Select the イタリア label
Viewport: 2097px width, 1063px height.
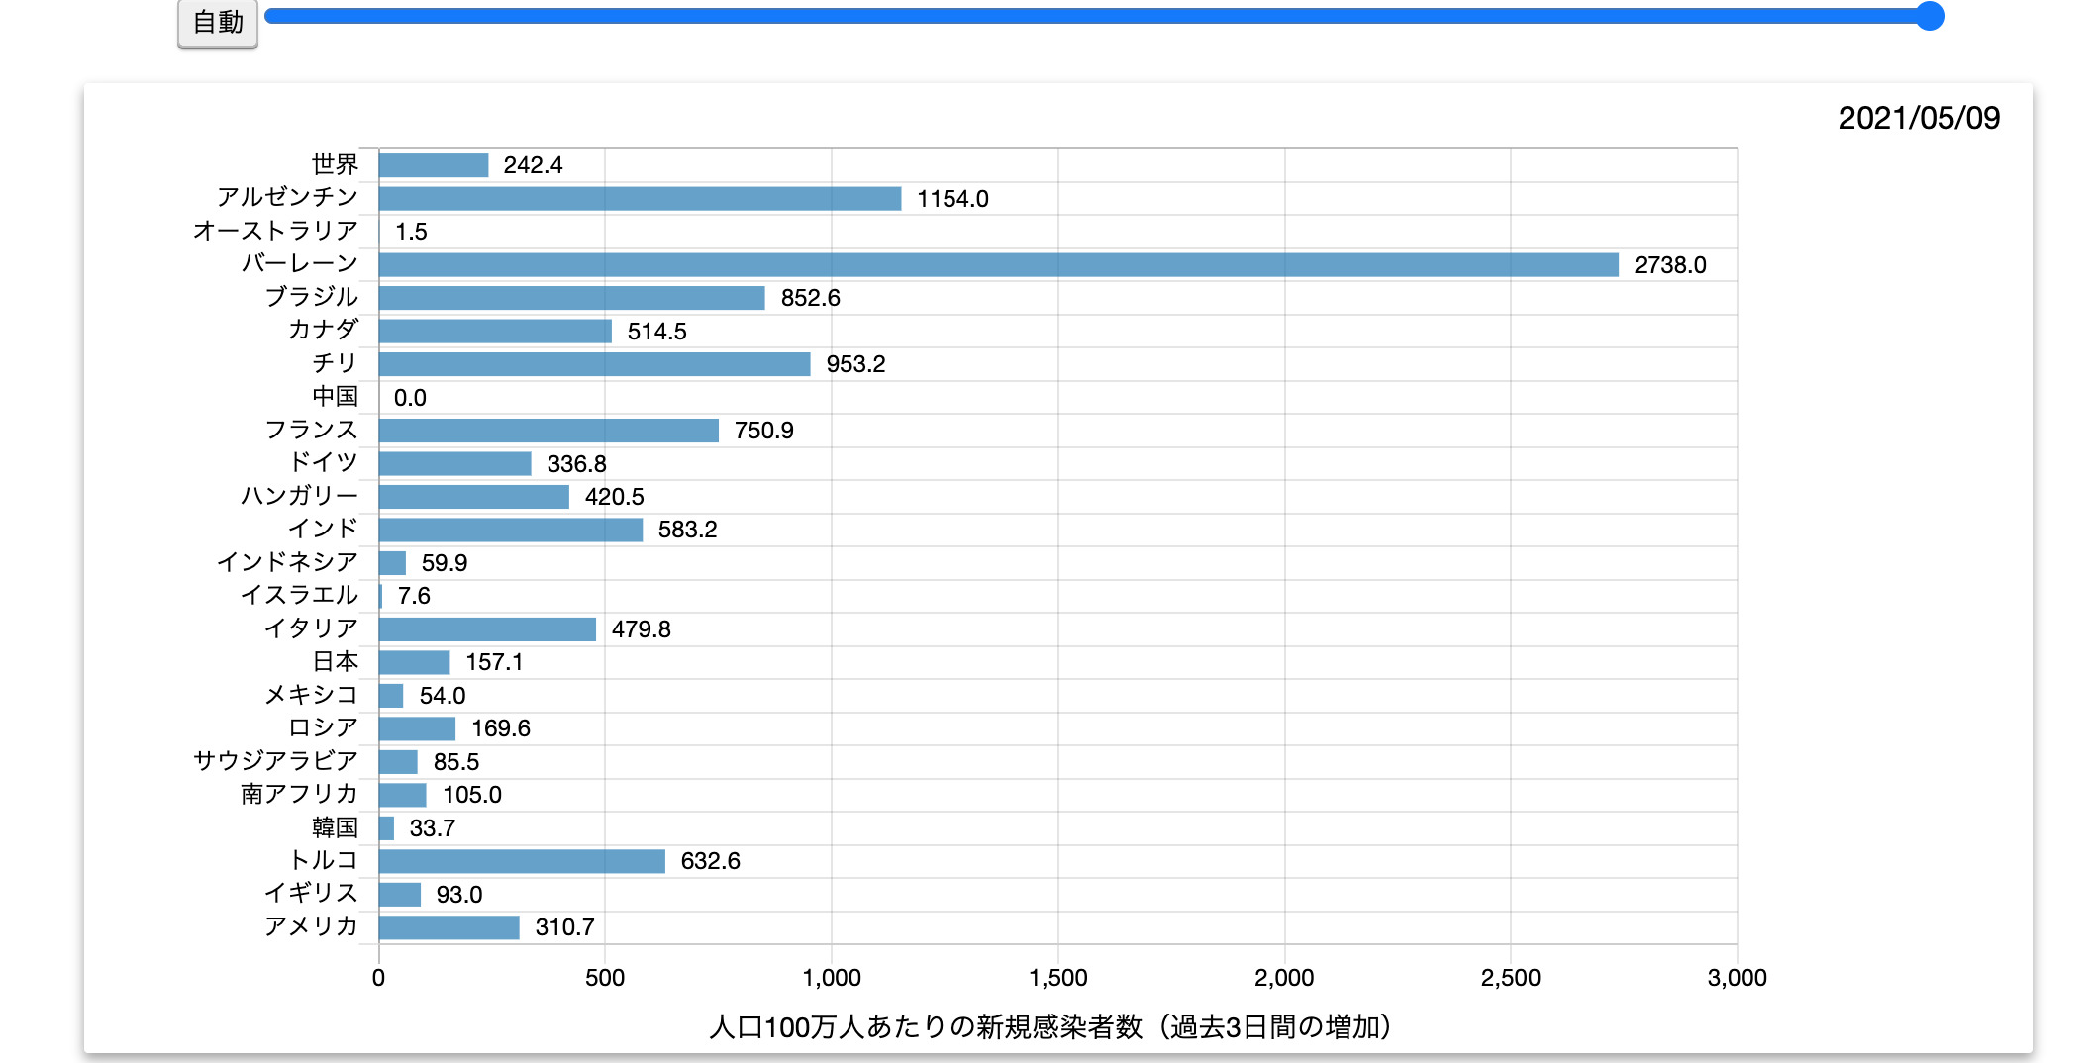(x=311, y=628)
